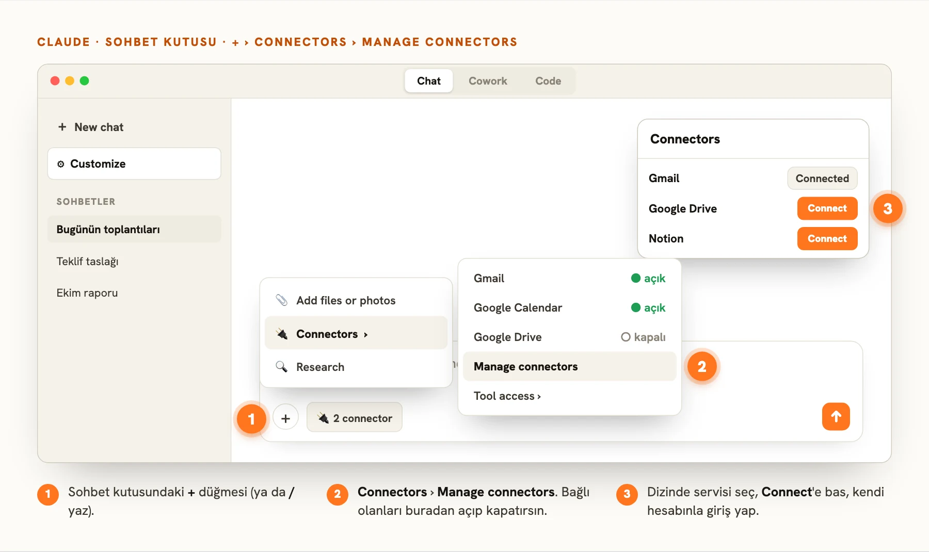Switch to the Code tab
The height and width of the screenshot is (552, 929).
click(x=548, y=81)
